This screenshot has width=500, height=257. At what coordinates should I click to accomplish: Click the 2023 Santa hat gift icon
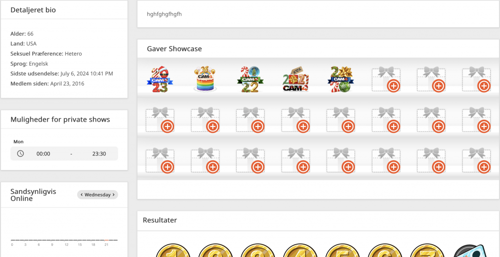[x=160, y=80]
